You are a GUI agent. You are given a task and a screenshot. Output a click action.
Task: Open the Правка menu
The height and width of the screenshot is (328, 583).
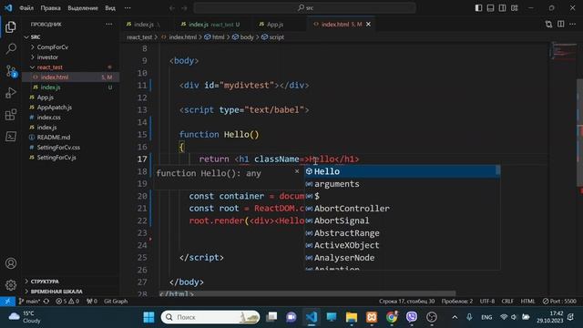click(51, 8)
